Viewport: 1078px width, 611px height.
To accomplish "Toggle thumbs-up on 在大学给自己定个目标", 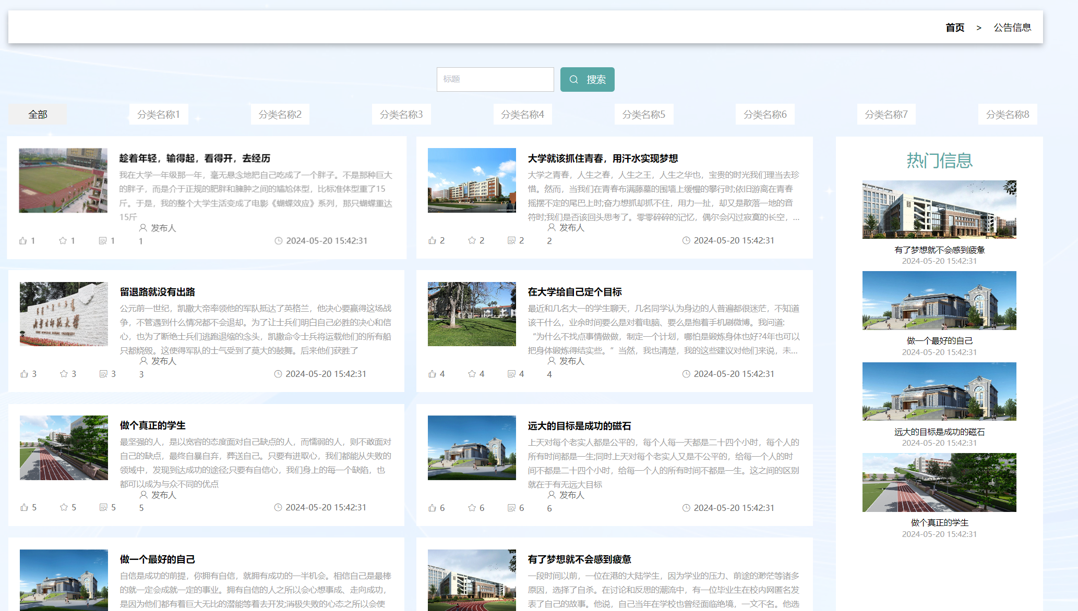I will pos(432,373).
